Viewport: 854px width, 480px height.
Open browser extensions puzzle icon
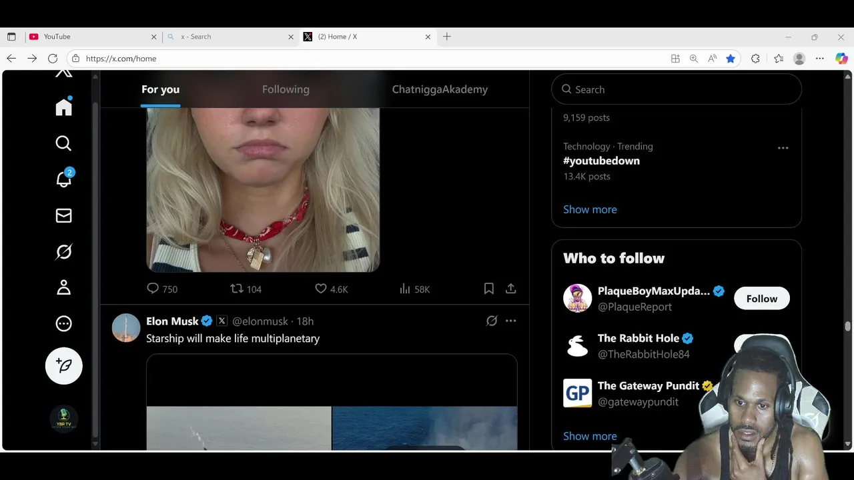pos(755,59)
